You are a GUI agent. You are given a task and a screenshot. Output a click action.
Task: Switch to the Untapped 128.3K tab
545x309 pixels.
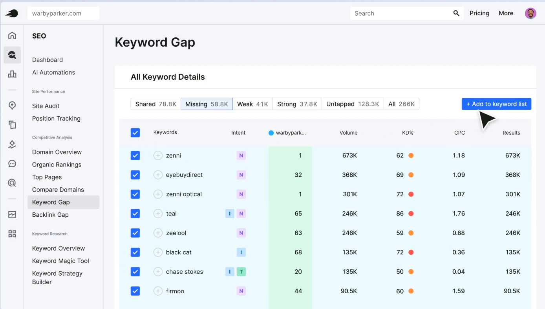click(352, 104)
